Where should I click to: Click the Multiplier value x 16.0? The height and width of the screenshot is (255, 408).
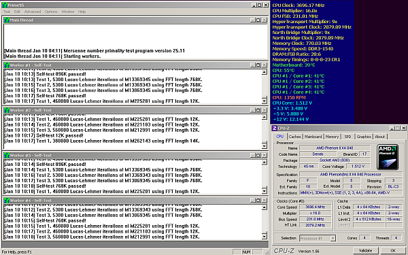tap(315, 213)
